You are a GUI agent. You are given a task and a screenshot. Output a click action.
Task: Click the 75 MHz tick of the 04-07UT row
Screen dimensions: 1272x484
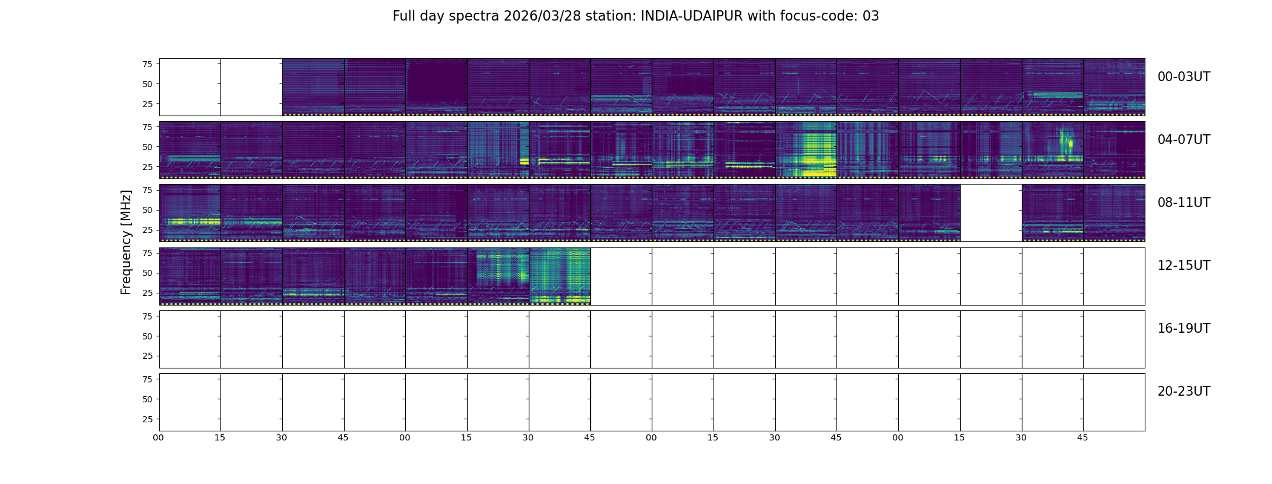147,127
